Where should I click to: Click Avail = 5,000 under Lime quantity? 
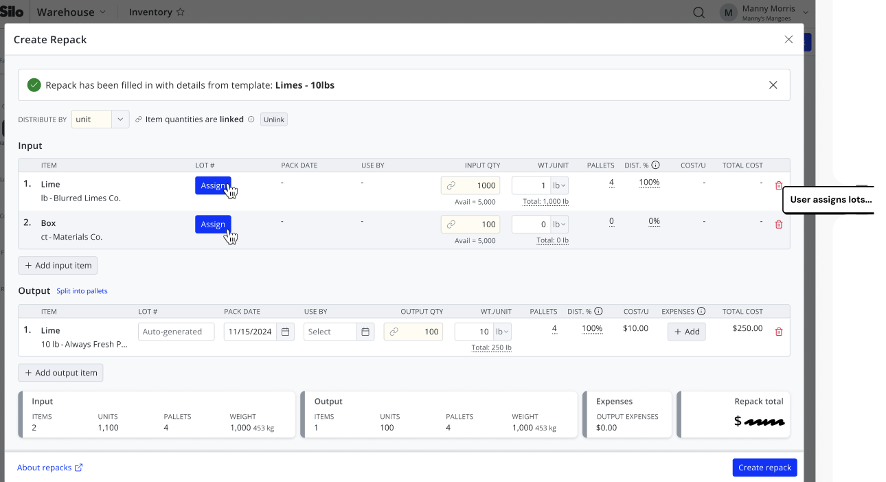pyautogui.click(x=475, y=202)
